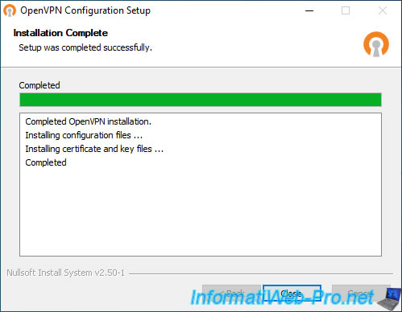The image size is (402, 312).
Task: Click the OpenVPN keyhole logo in the header
Action: [x=376, y=44]
